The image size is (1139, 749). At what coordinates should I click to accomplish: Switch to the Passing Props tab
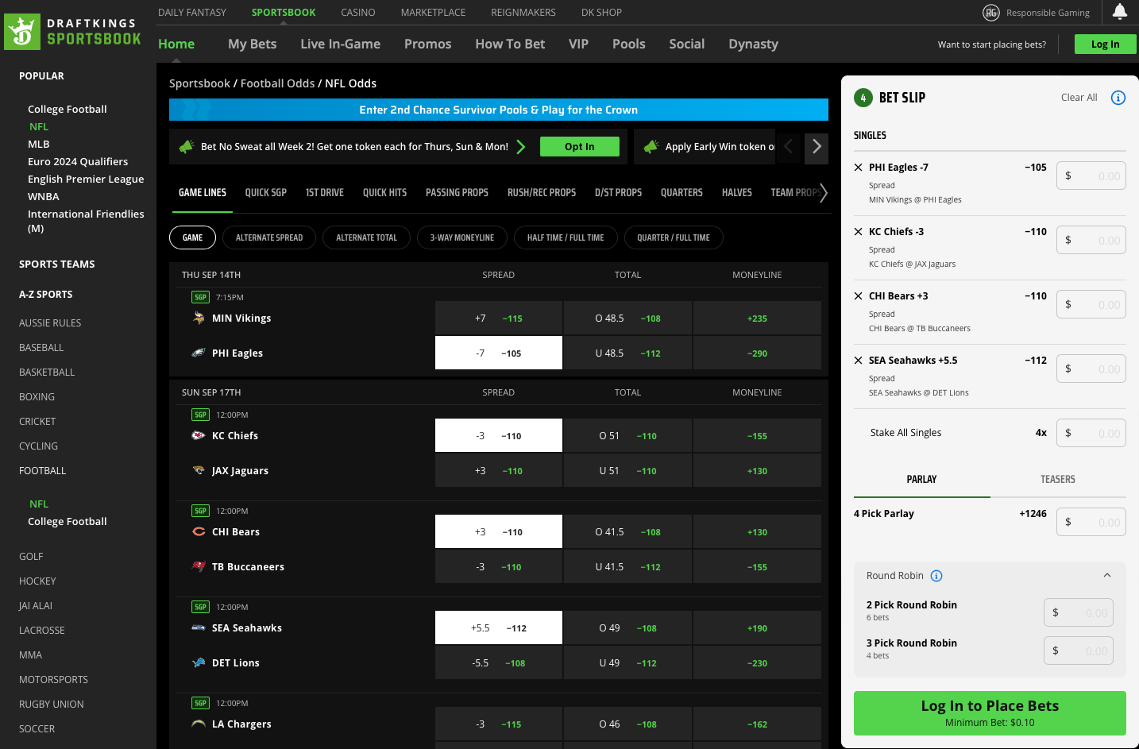click(457, 193)
